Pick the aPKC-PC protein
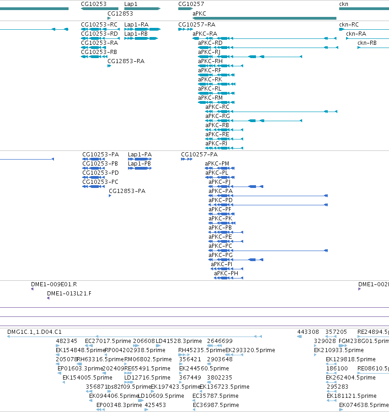This screenshot has height=412, width=389. (x=268, y=251)
